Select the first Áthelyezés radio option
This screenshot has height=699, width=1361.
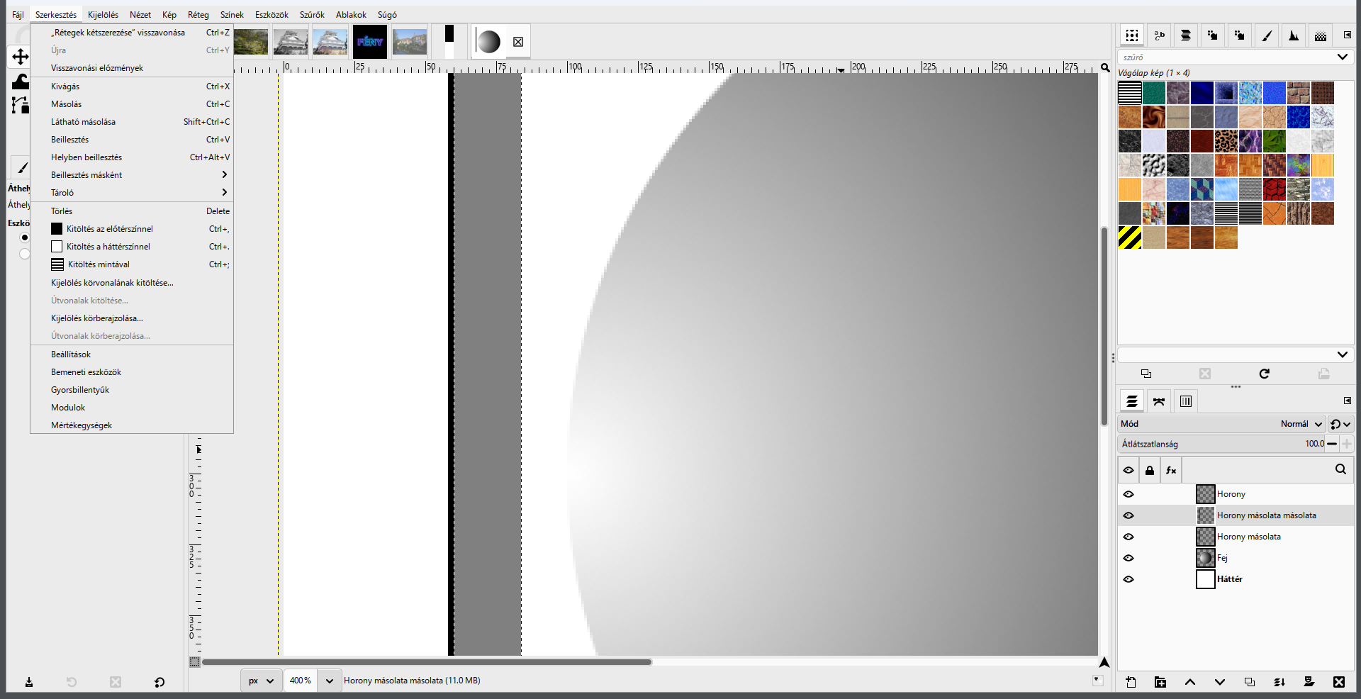click(25, 237)
